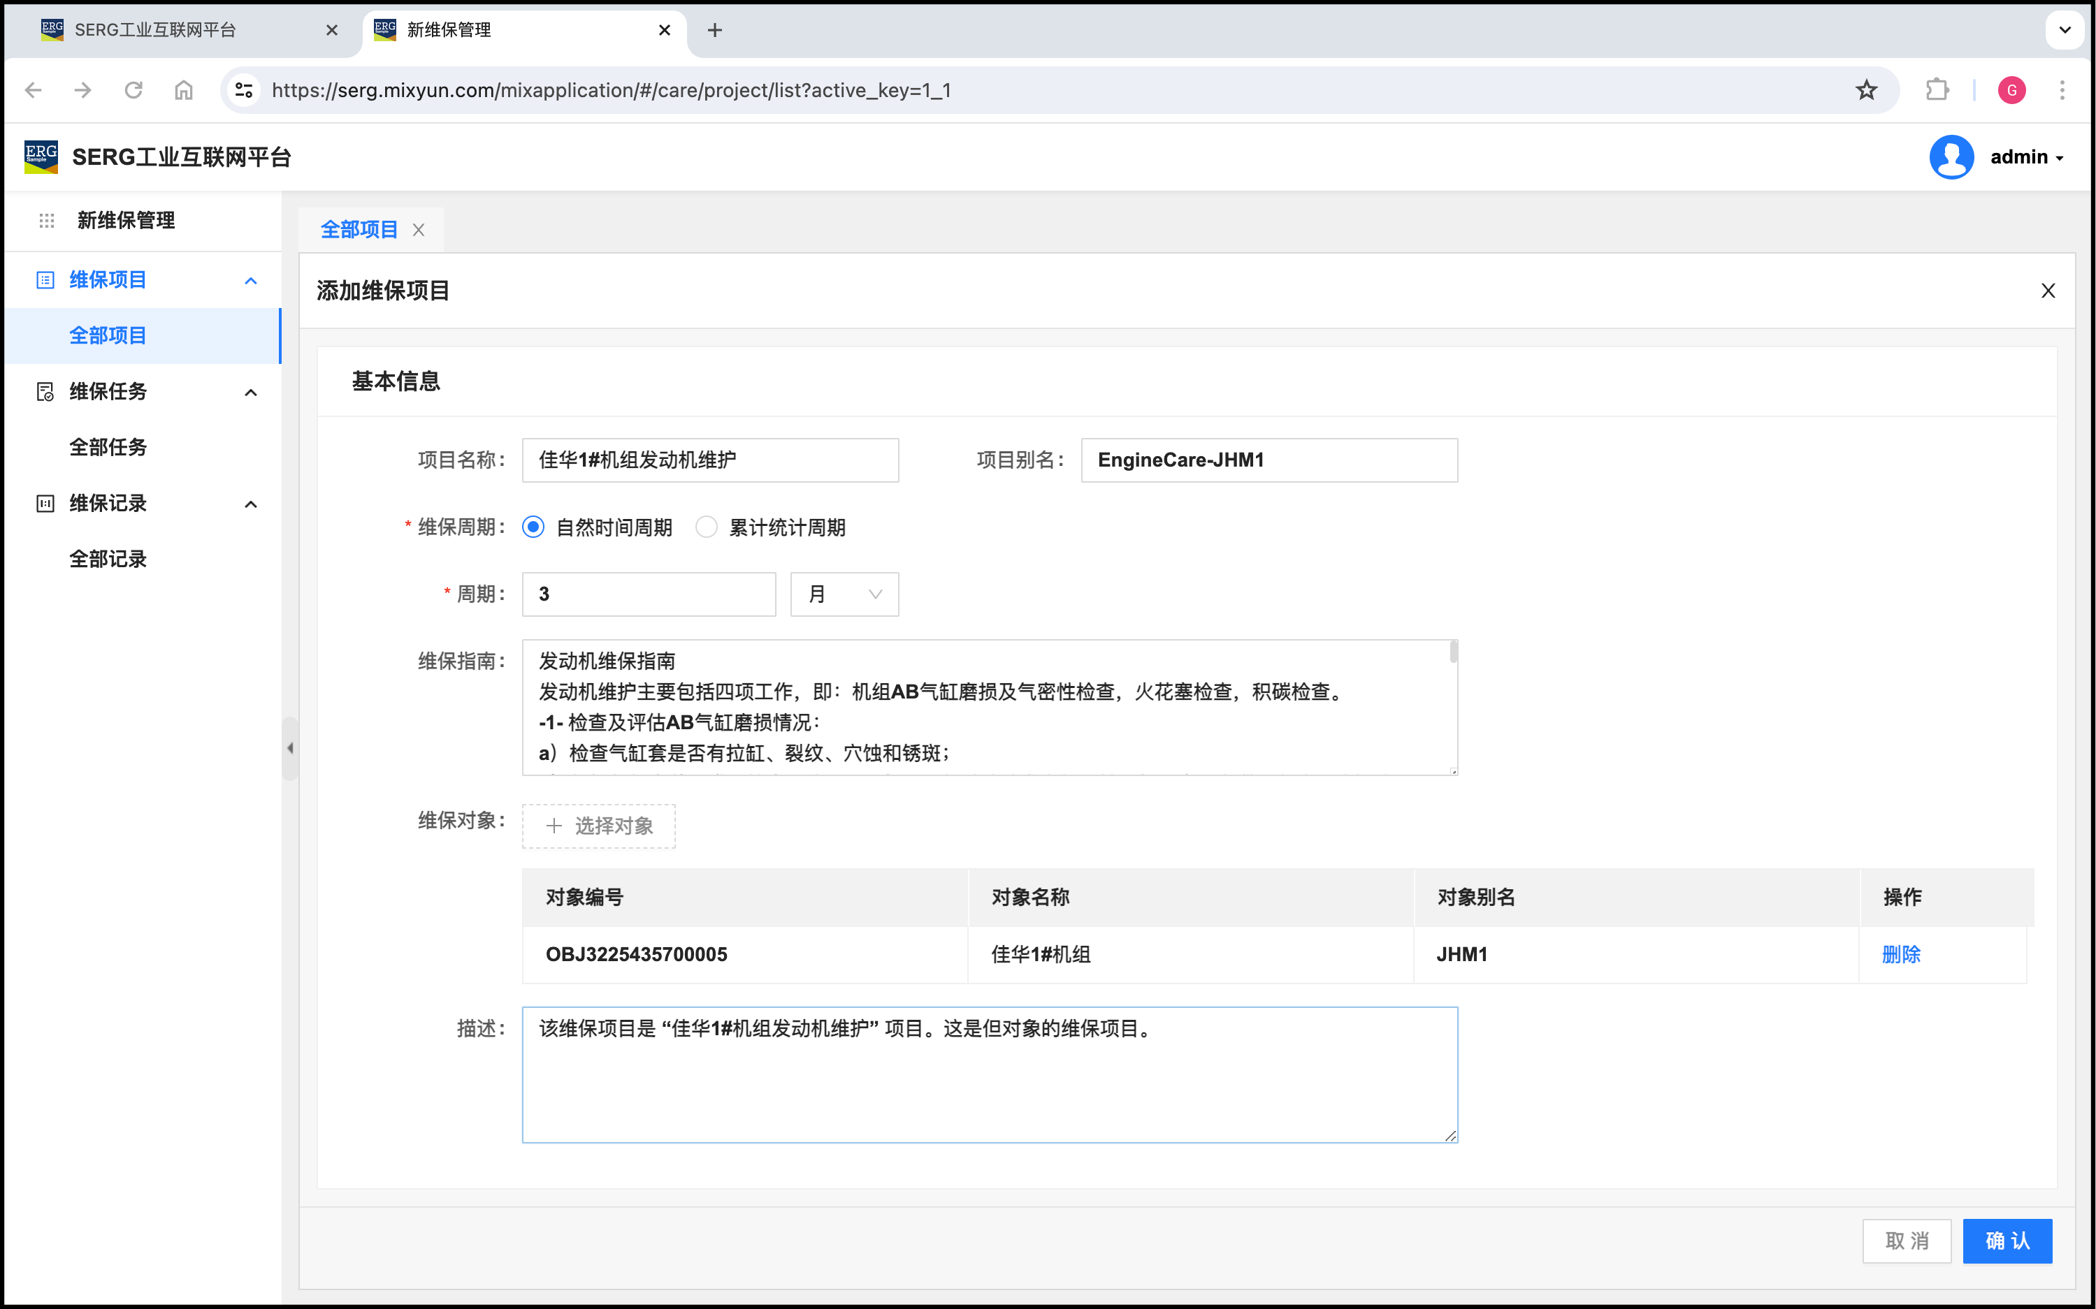Screen dimensions: 2096x1309
Task: Select 累计统计周期 radio button
Action: click(707, 527)
